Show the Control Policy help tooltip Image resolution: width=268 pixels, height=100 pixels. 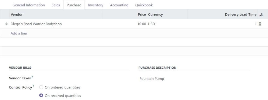tap(33, 86)
